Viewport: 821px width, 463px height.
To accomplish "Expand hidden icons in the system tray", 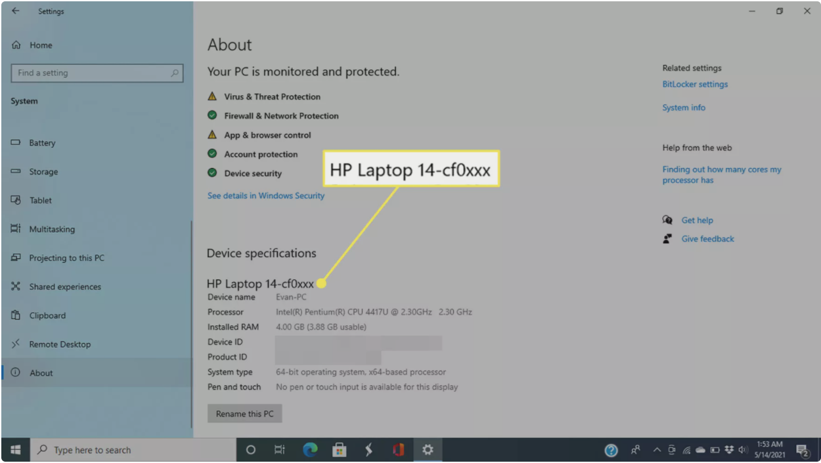I will (x=656, y=450).
